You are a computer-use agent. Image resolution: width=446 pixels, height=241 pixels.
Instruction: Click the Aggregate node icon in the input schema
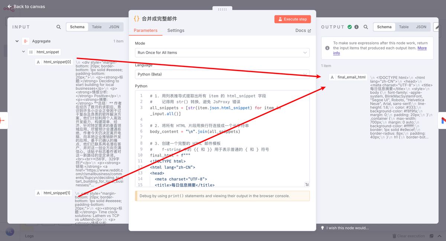click(25, 41)
